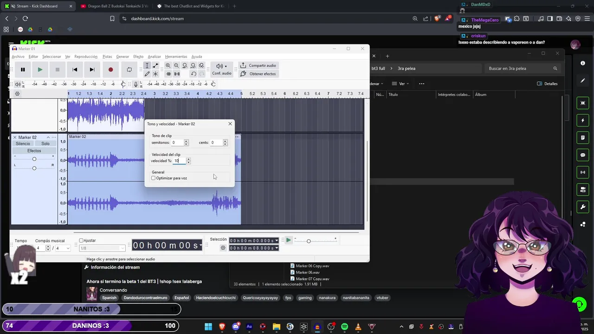
Task: Click Compartir audio button
Action: pyautogui.click(x=258, y=65)
